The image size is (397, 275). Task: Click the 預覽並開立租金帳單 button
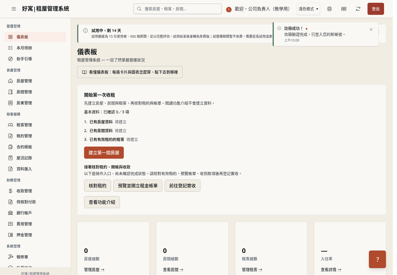(x=138, y=186)
